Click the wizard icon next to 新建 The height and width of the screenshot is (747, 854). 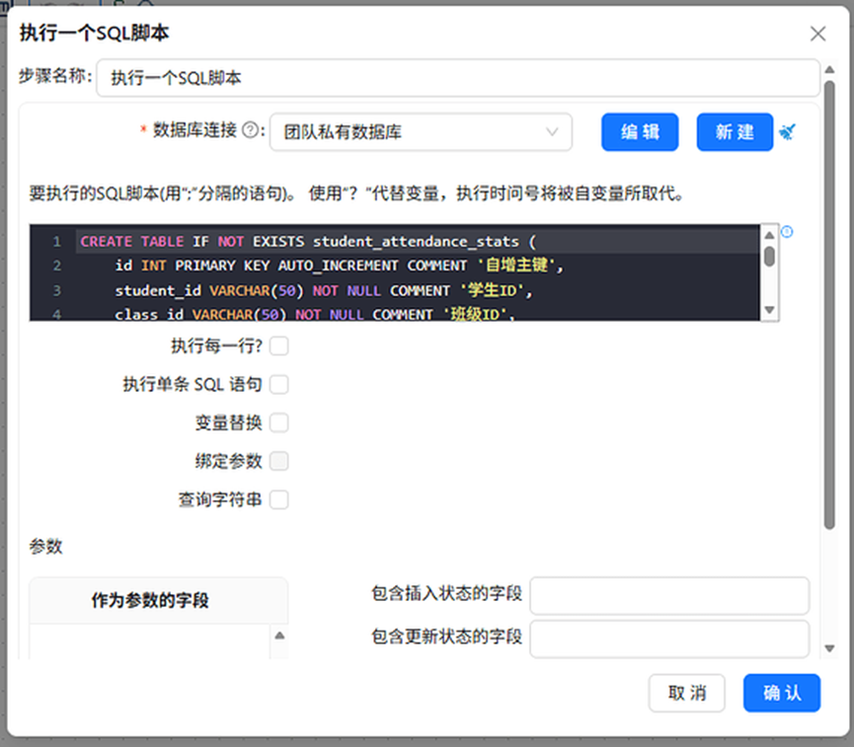point(787,131)
